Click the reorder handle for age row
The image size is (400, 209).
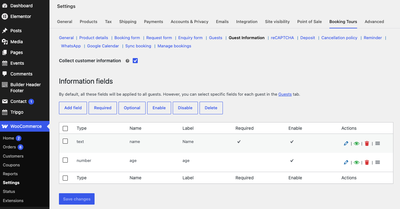tap(378, 162)
